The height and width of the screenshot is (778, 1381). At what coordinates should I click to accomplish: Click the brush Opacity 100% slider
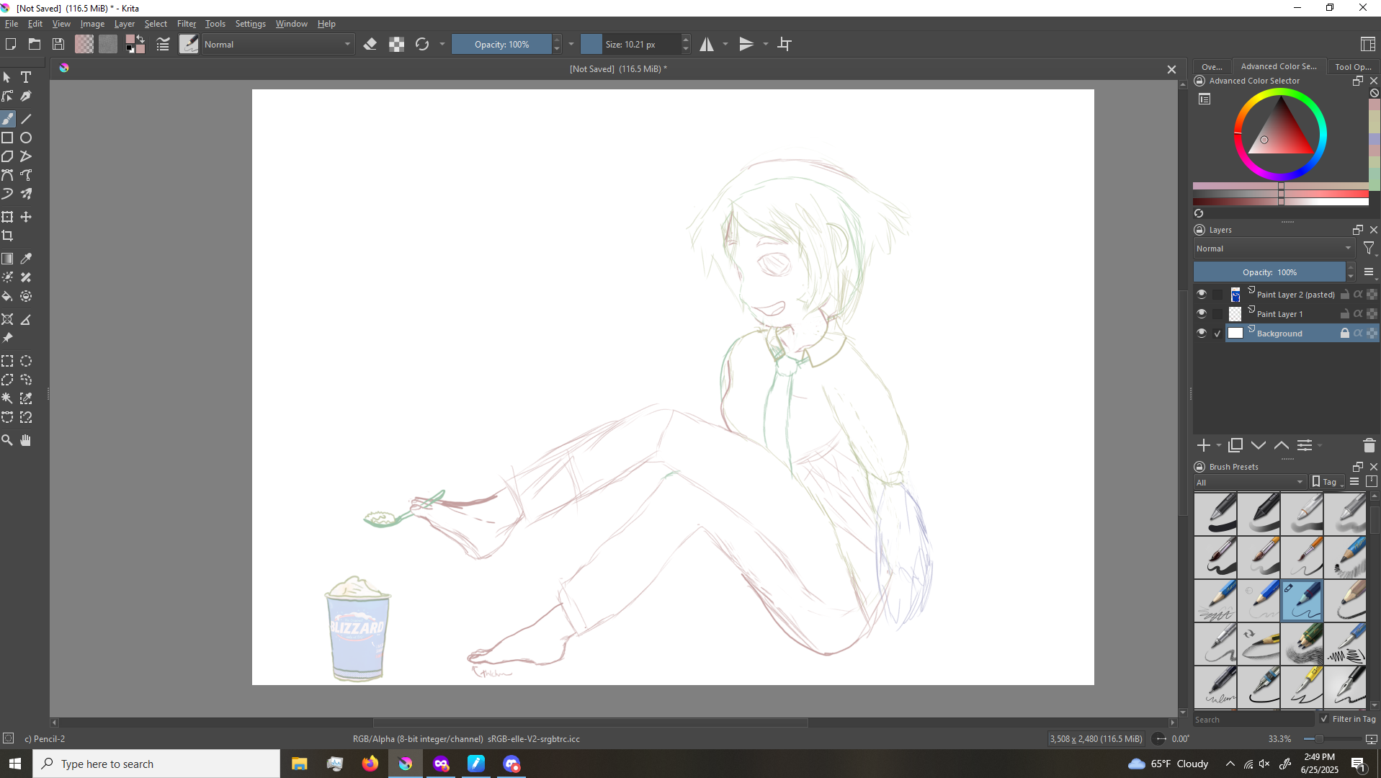tap(501, 44)
